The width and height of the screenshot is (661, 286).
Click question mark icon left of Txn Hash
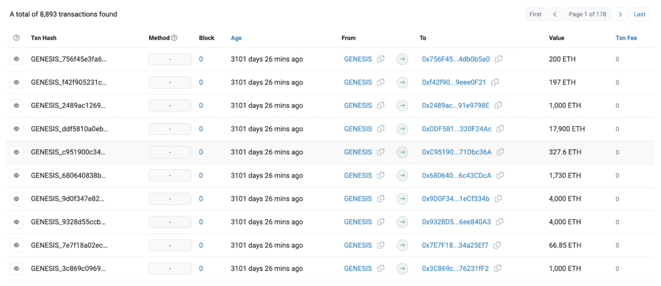pyautogui.click(x=16, y=38)
